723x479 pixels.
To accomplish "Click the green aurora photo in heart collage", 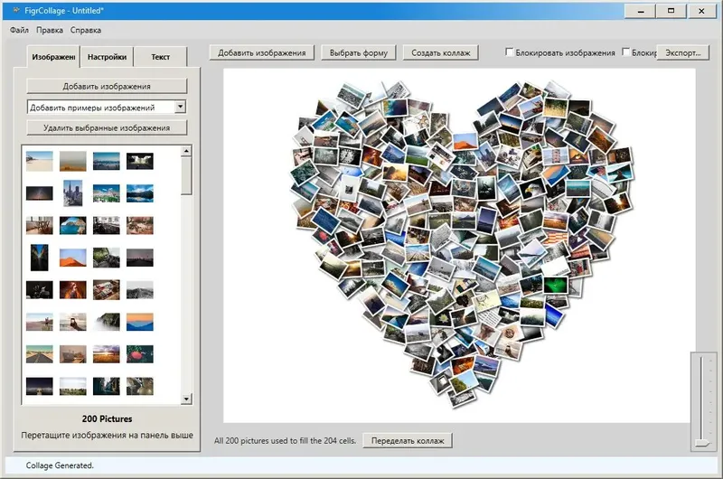I will [x=555, y=285].
